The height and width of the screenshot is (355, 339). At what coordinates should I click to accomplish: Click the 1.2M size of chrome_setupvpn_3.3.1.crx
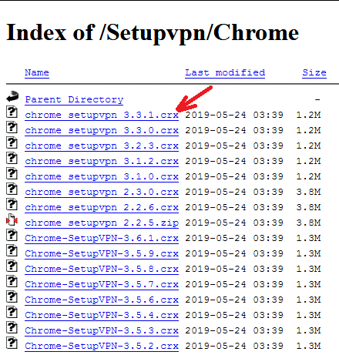pos(308,115)
